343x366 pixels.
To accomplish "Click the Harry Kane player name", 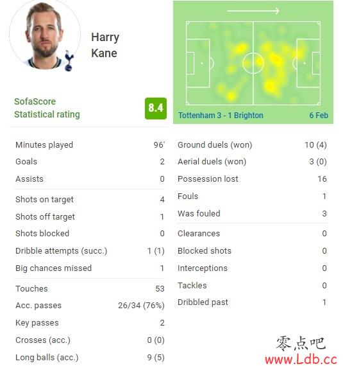I will [105, 45].
